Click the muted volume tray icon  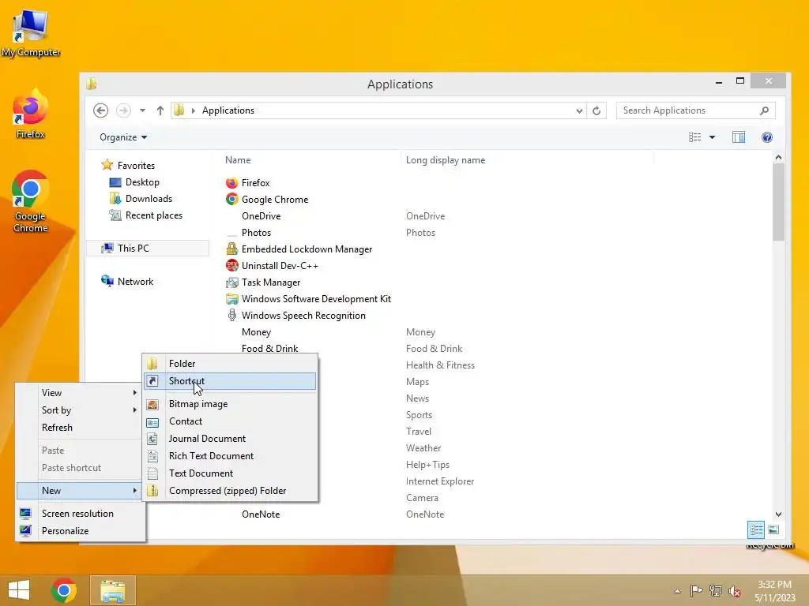coord(734,591)
